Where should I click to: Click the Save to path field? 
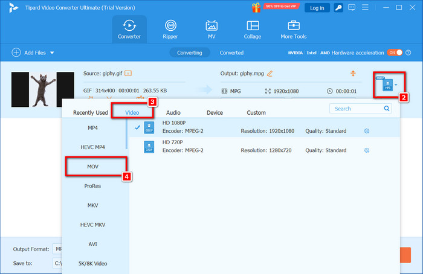58,263
